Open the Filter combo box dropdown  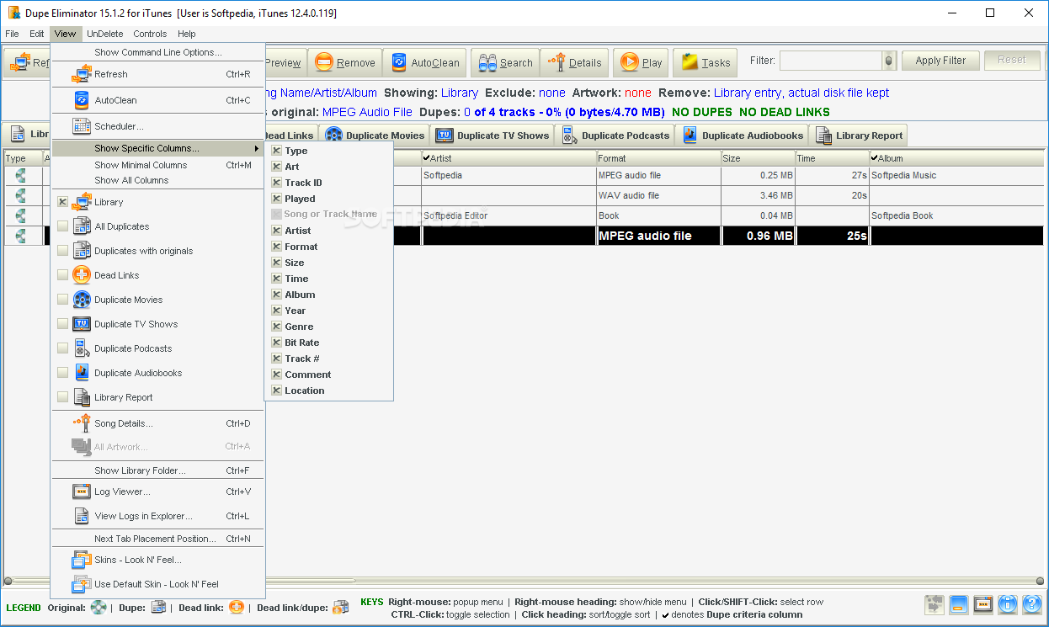coord(889,61)
